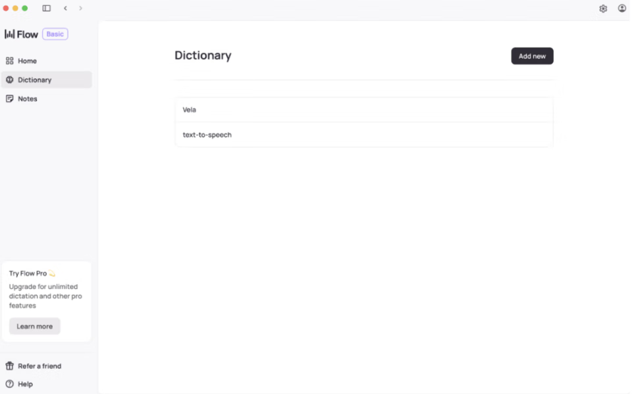Click the Refer a friend gift icon
Screen dimensions: 632x394
(10, 366)
